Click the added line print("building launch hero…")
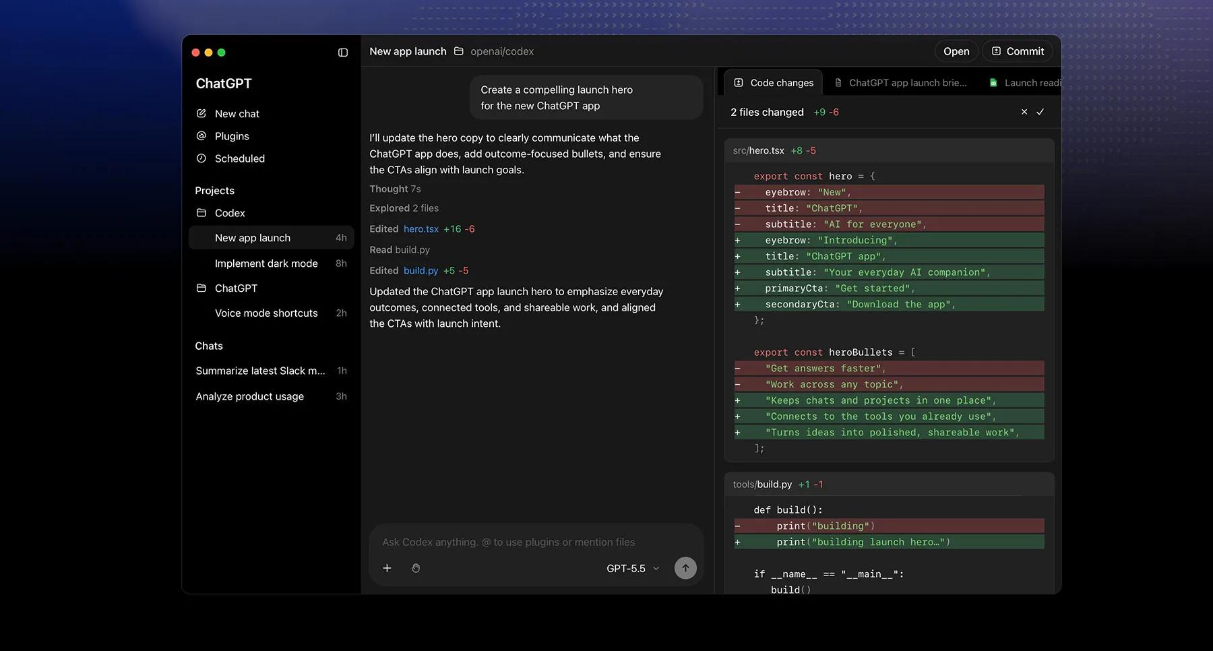The image size is (1213, 651). 889,542
